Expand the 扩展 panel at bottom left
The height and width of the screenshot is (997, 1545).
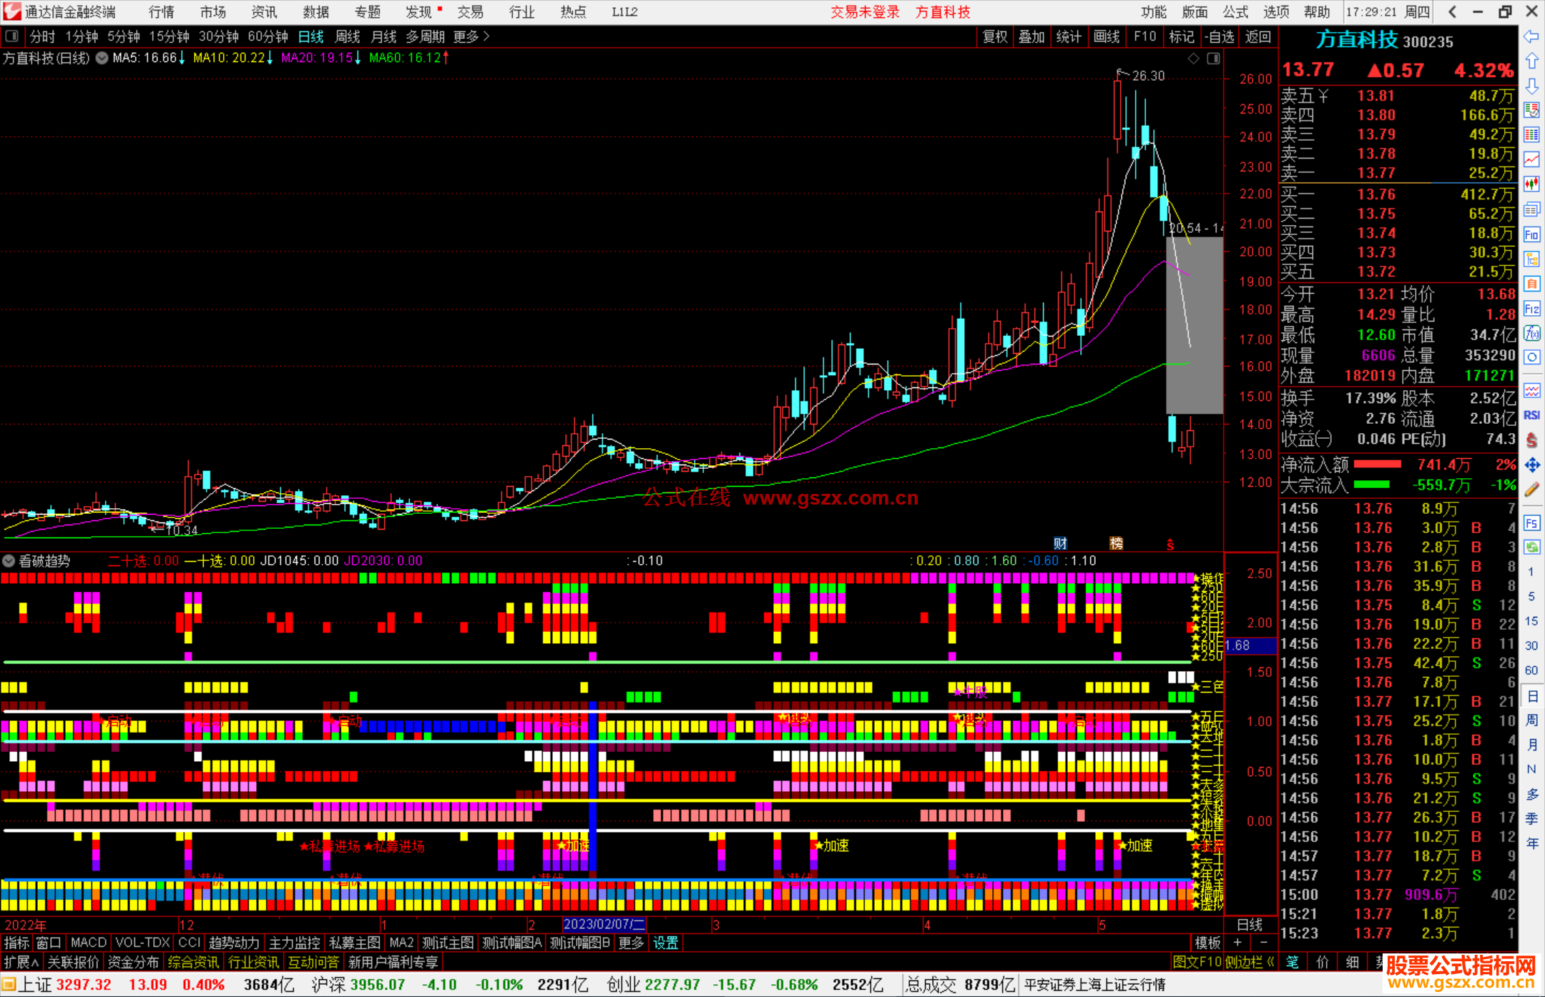21,963
